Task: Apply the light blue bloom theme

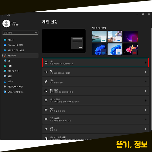Action: coord(115,49)
